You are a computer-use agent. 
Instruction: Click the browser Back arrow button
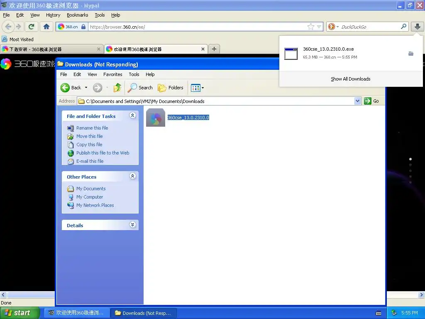pos(8,27)
